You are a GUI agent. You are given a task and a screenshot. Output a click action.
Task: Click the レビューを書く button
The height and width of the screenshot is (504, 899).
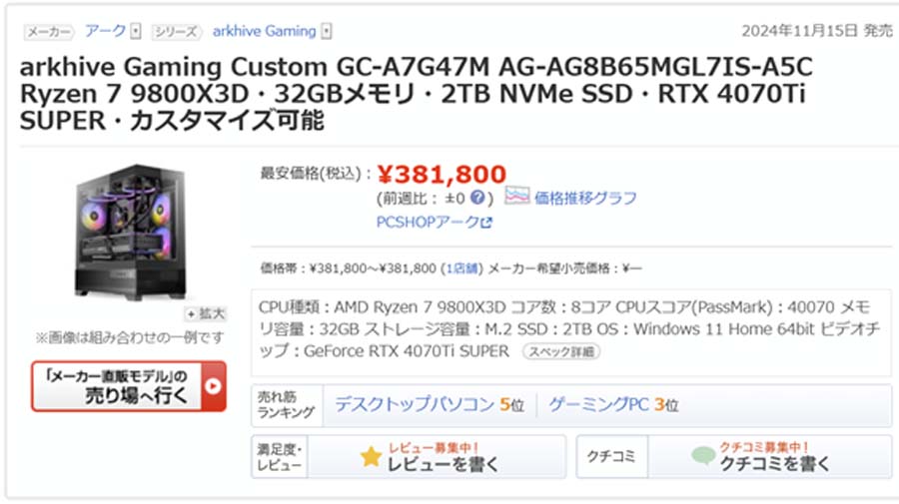coord(437,456)
